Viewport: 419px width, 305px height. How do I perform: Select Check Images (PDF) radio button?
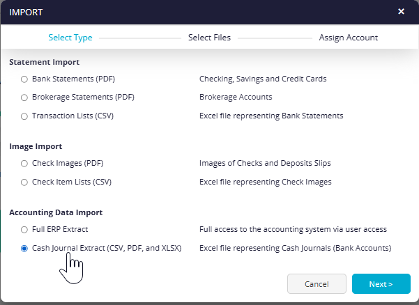pyautogui.click(x=24, y=164)
